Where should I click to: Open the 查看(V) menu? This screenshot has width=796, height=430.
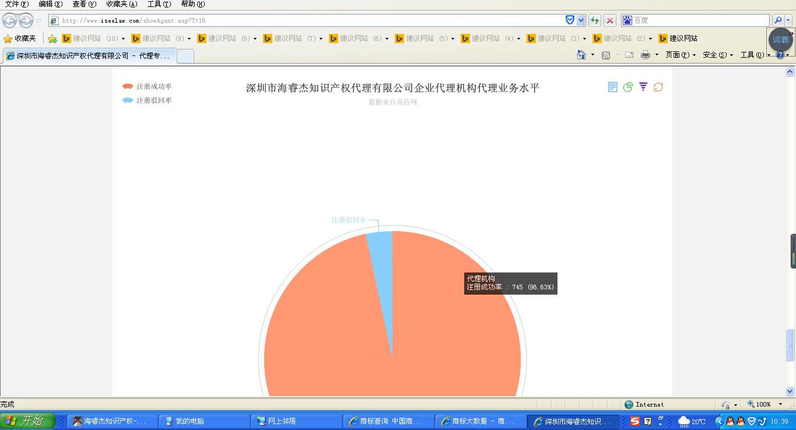pos(84,4)
